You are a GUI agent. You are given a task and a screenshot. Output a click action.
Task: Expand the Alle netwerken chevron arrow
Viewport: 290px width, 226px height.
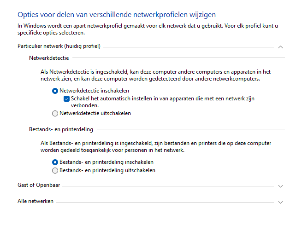(280, 202)
